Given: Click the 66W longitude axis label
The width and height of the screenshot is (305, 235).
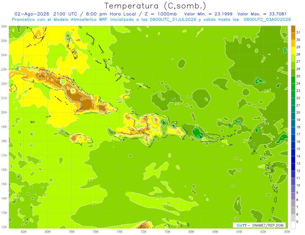Looking at the screenshot, I should point(215,231).
